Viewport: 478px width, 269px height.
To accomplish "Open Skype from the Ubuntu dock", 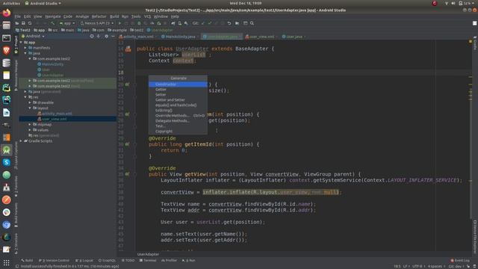I will click(7, 162).
